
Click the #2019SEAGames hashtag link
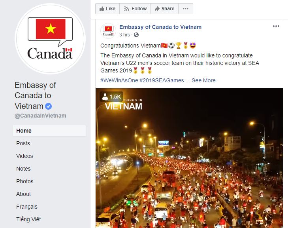(x=162, y=80)
